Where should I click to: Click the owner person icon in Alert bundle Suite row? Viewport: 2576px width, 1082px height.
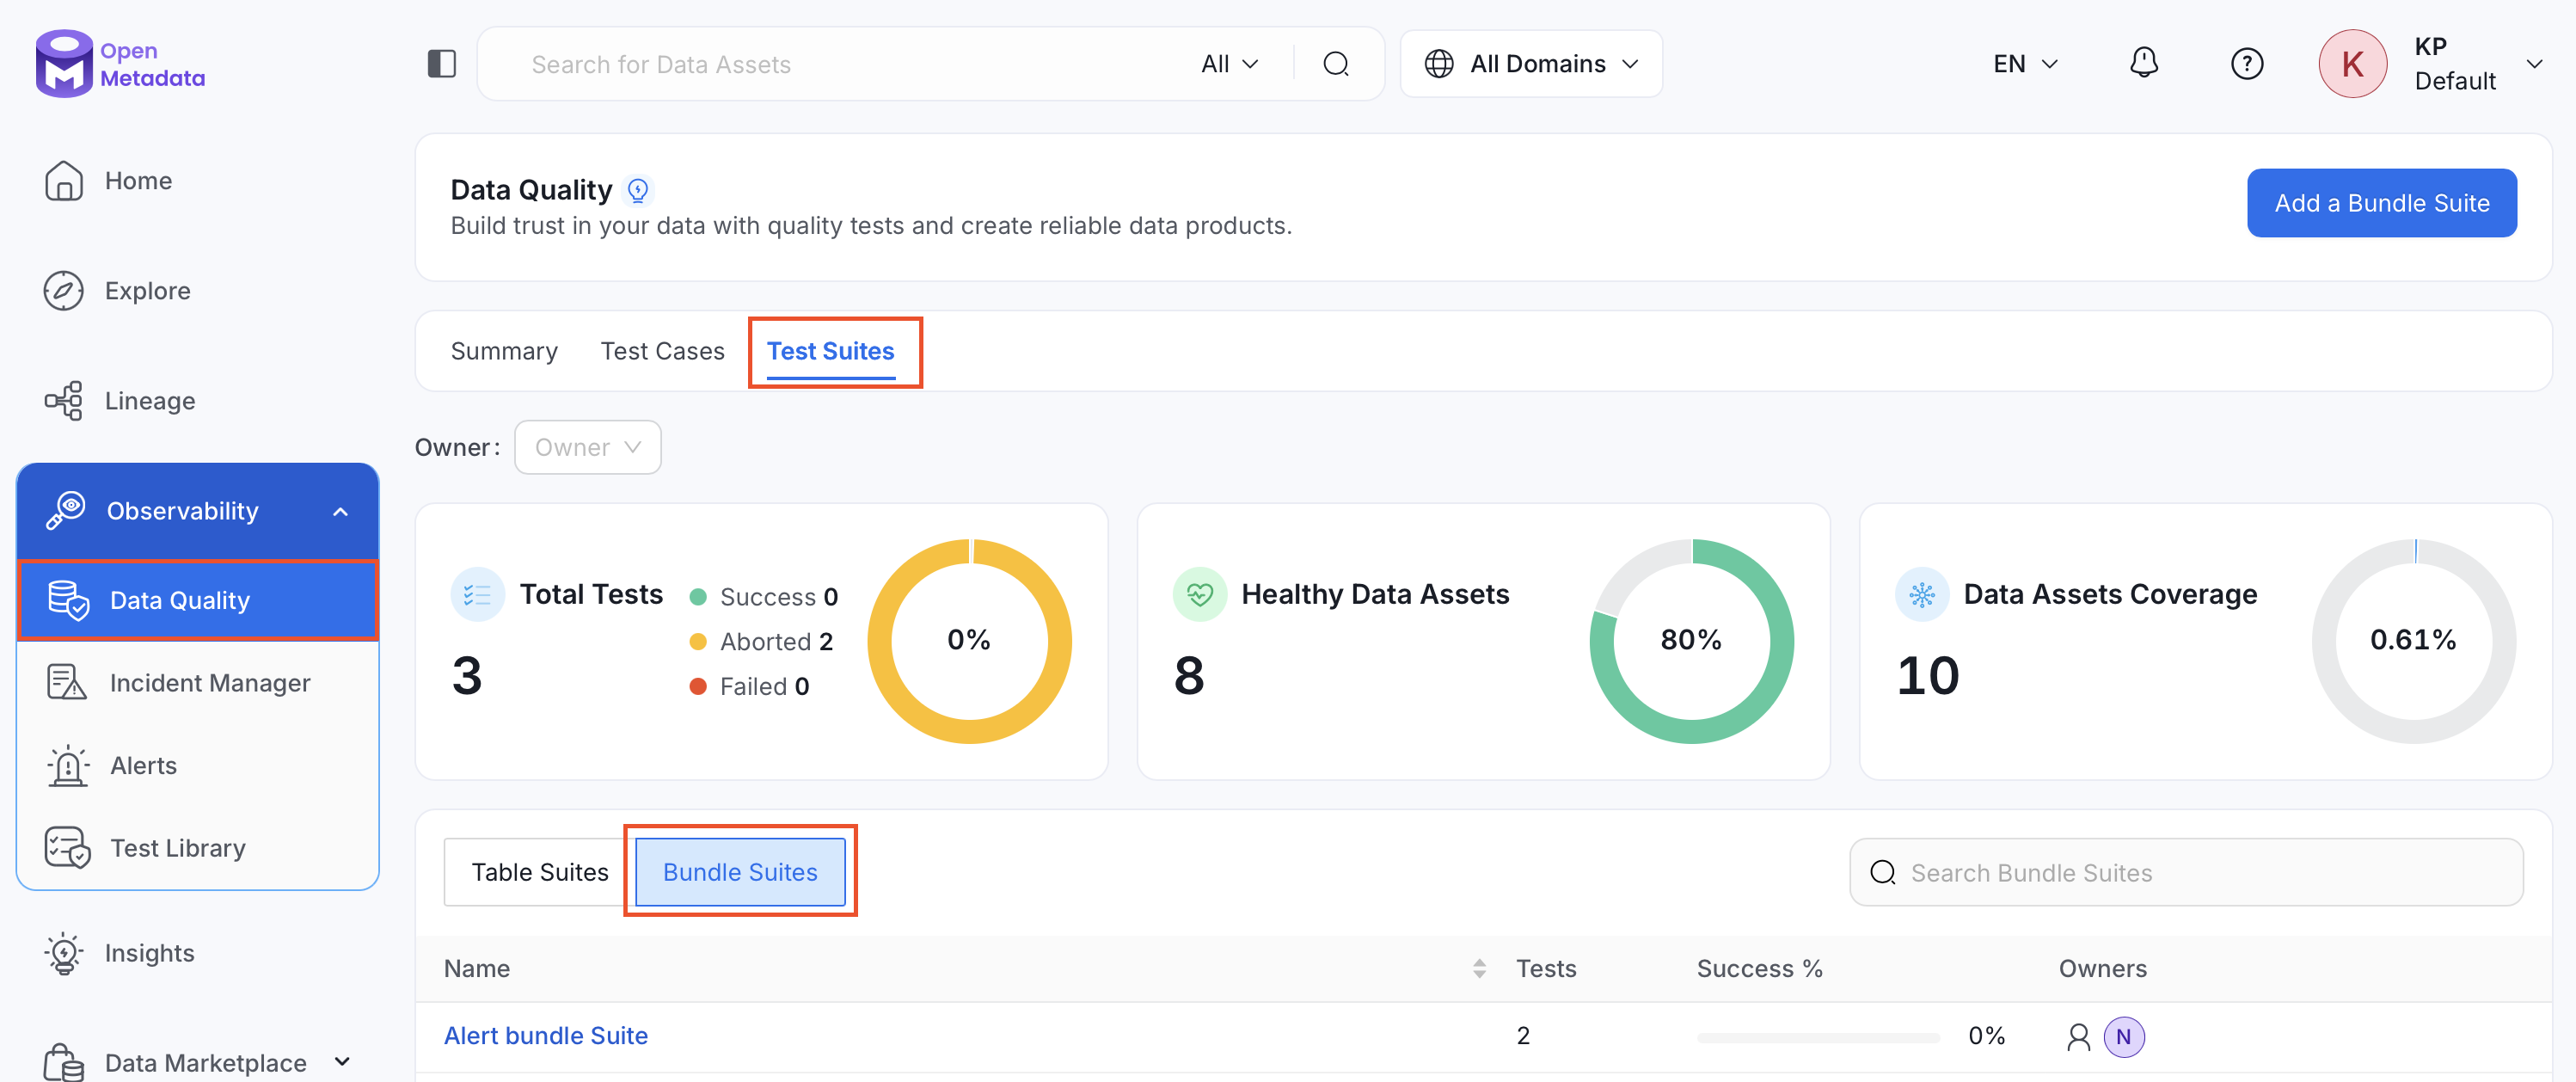click(x=2078, y=1037)
